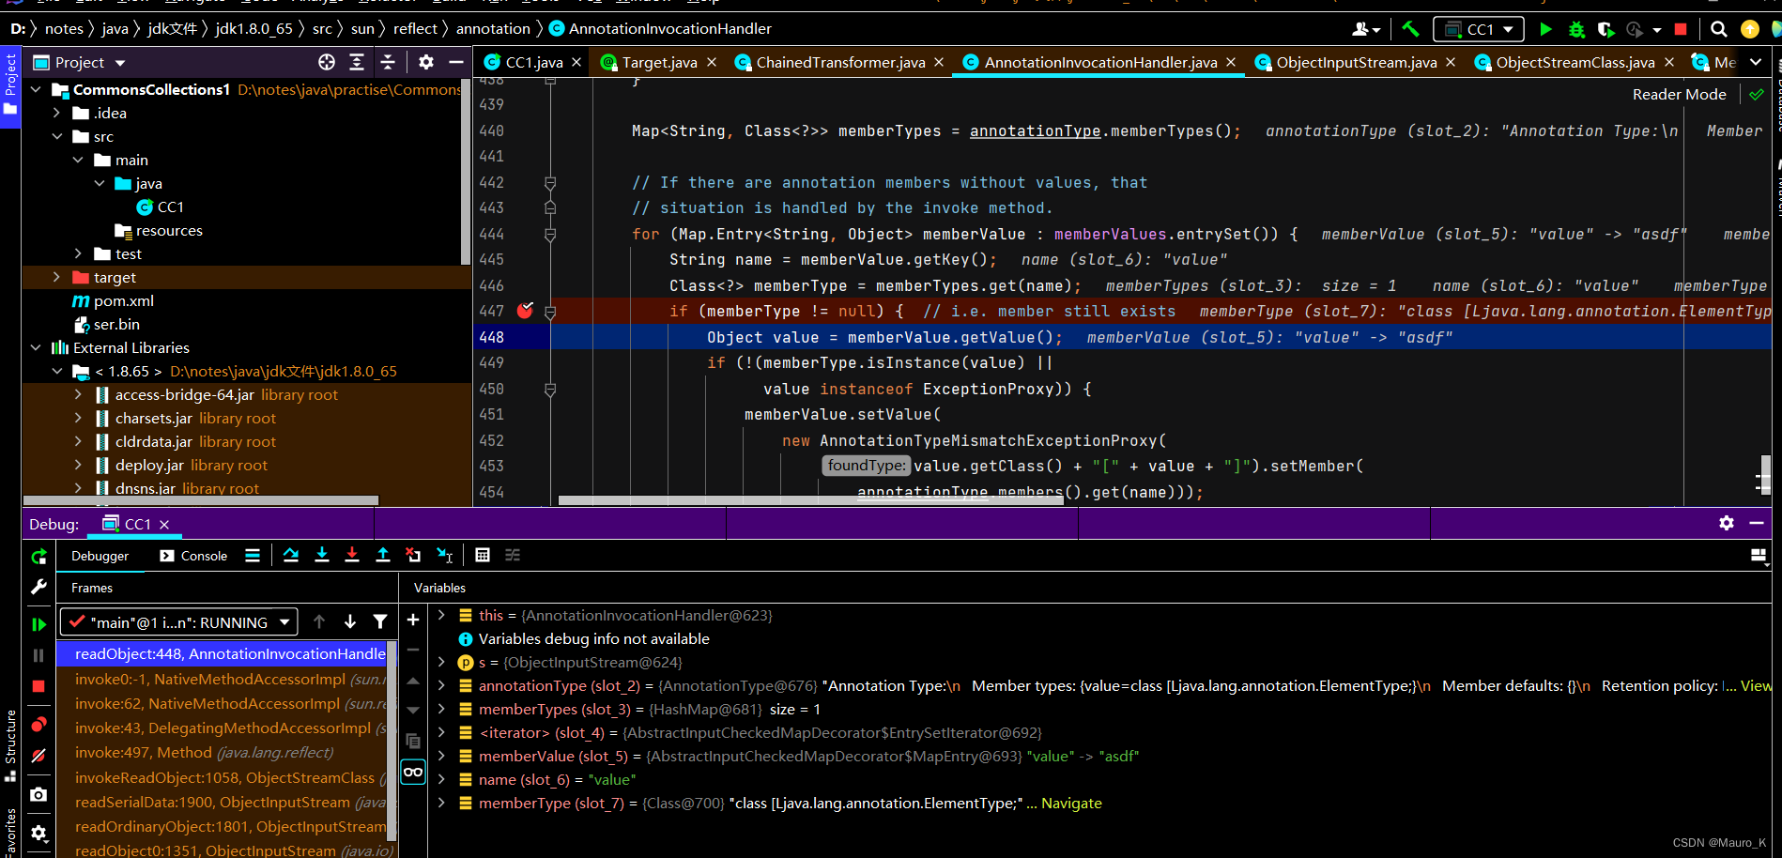This screenshot has width=1782, height=858.
Task: Click Step Over icon in debugger toolbar
Action: [x=291, y=556]
